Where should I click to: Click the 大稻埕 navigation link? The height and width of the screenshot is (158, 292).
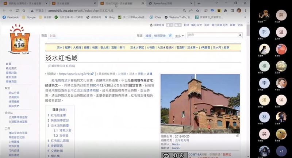click(x=77, y=47)
